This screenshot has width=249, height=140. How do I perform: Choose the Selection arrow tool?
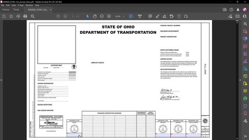click(x=88, y=16)
